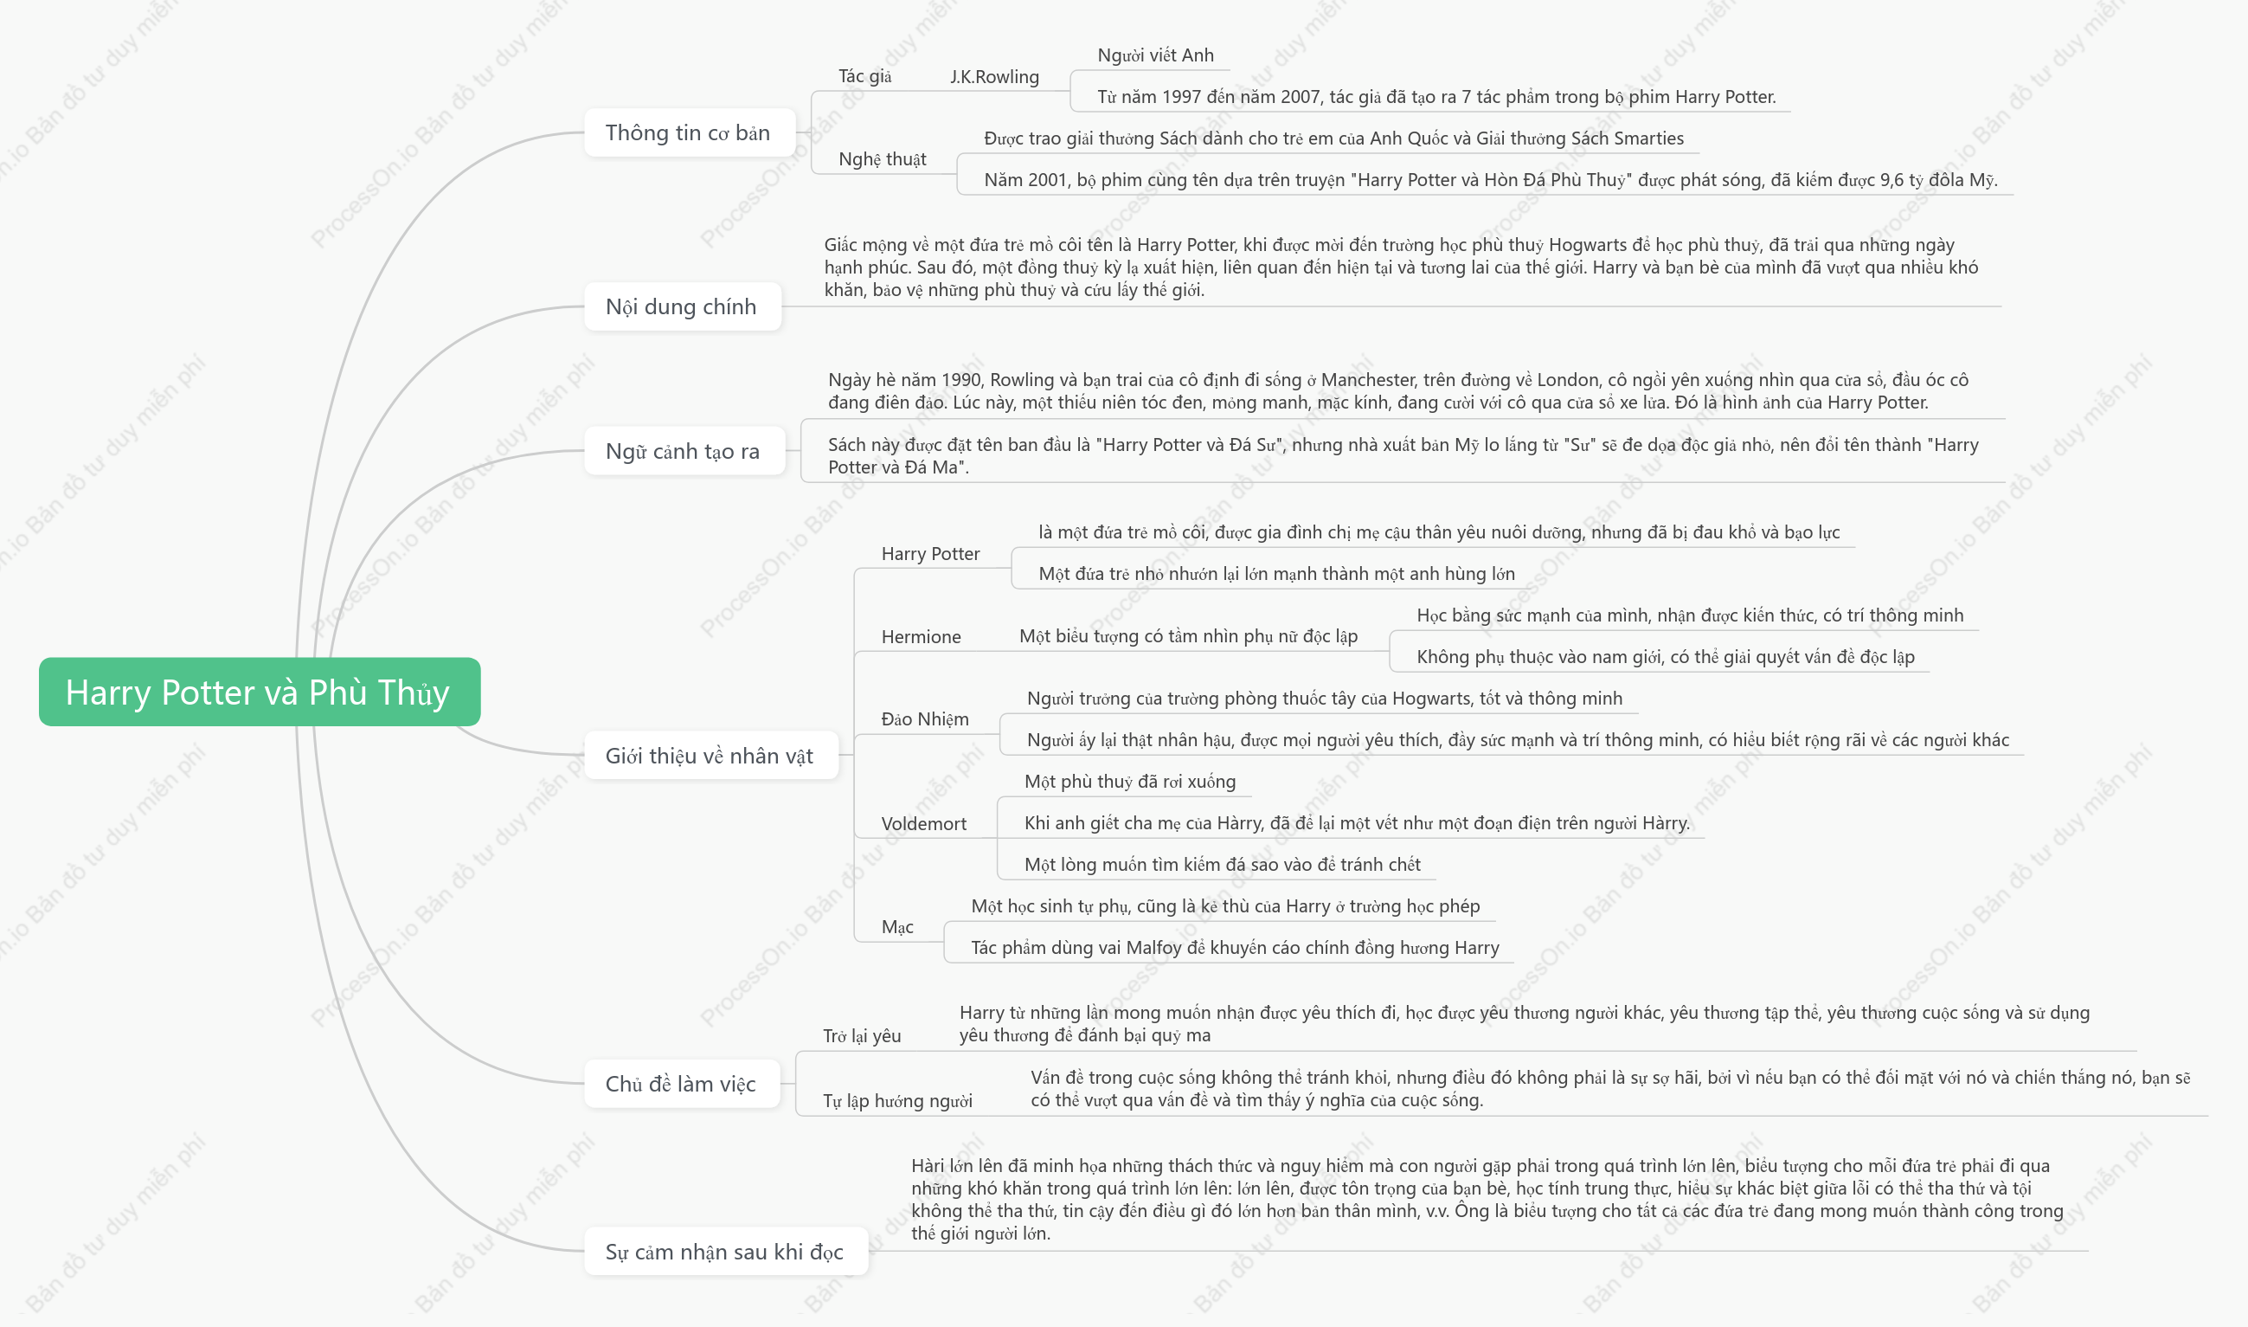
Task: Select the root node Harry Potter và Phù Thủy
Action: (x=260, y=692)
